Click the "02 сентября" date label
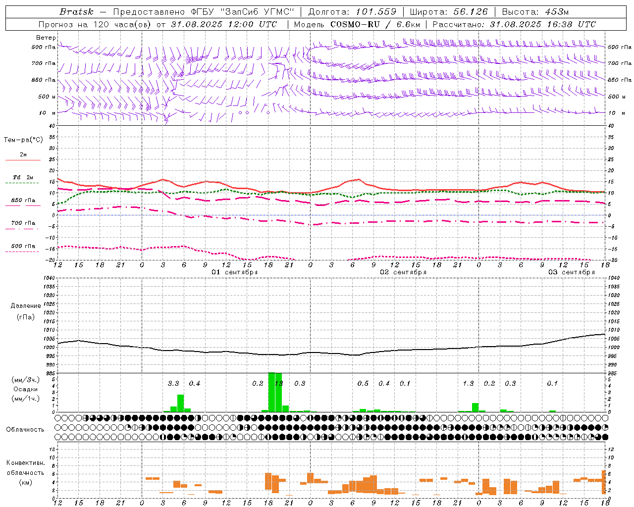The image size is (634, 507). tap(403, 272)
